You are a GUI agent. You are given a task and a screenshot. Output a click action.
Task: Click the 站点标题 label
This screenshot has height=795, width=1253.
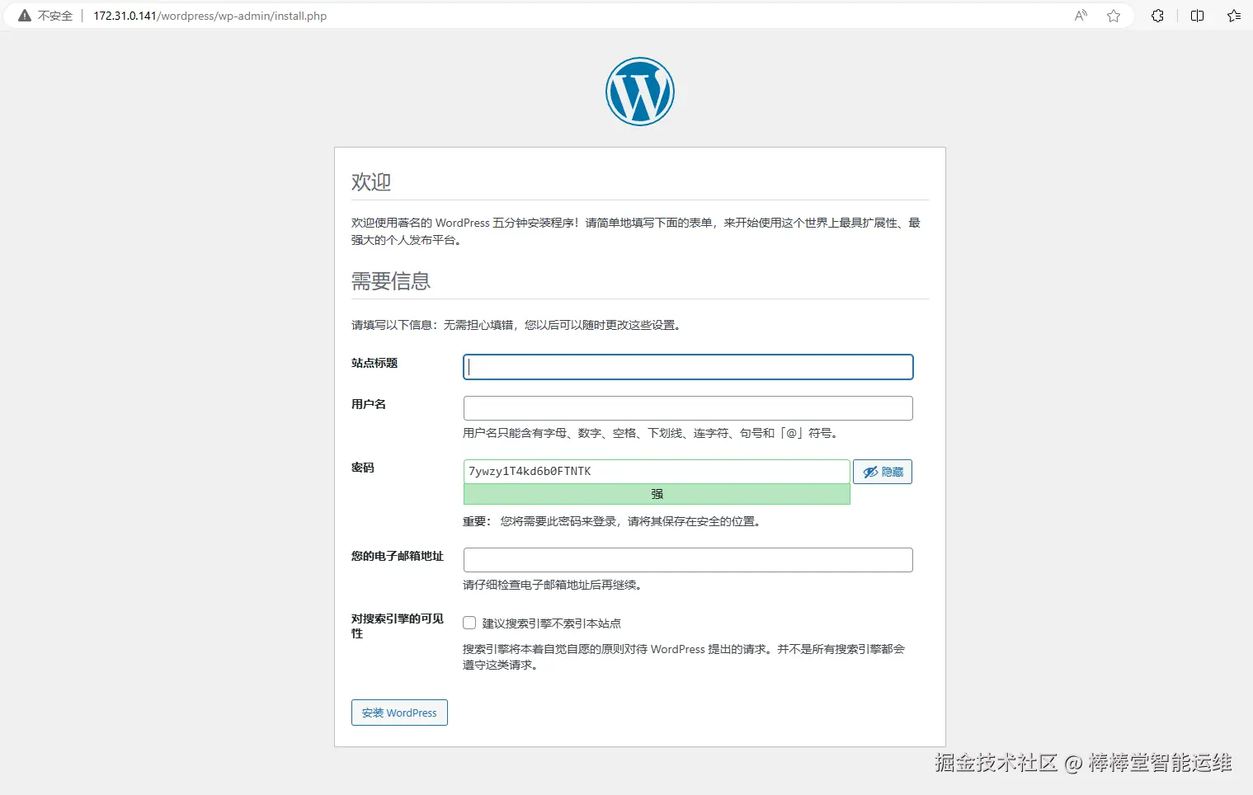(x=374, y=363)
